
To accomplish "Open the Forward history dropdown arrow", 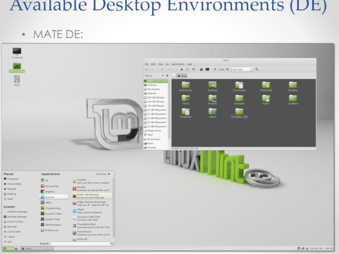I will (x=176, y=69).
